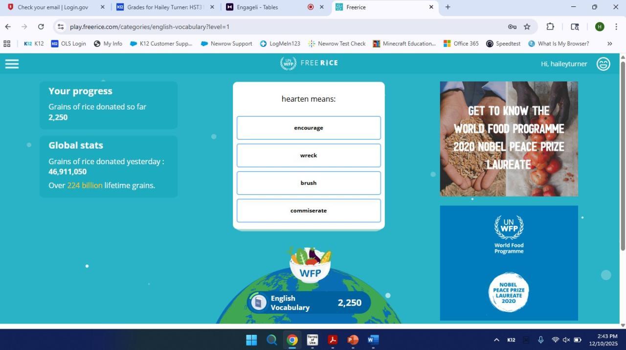
Task: Open the apps grid in bookmarks bar
Action: tap(7, 44)
